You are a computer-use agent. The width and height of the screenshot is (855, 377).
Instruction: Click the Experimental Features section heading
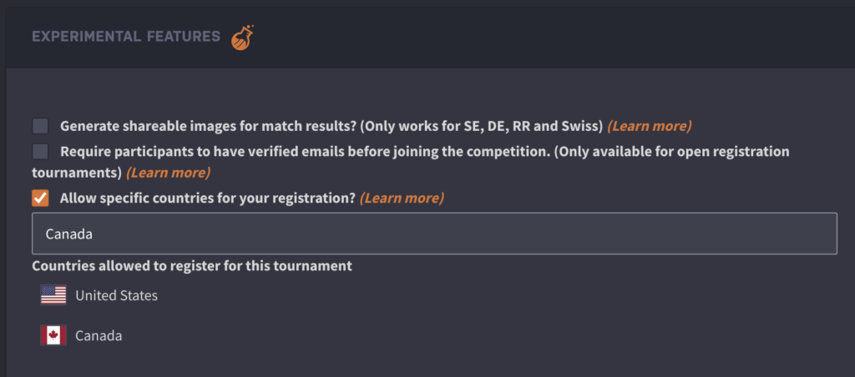(126, 37)
